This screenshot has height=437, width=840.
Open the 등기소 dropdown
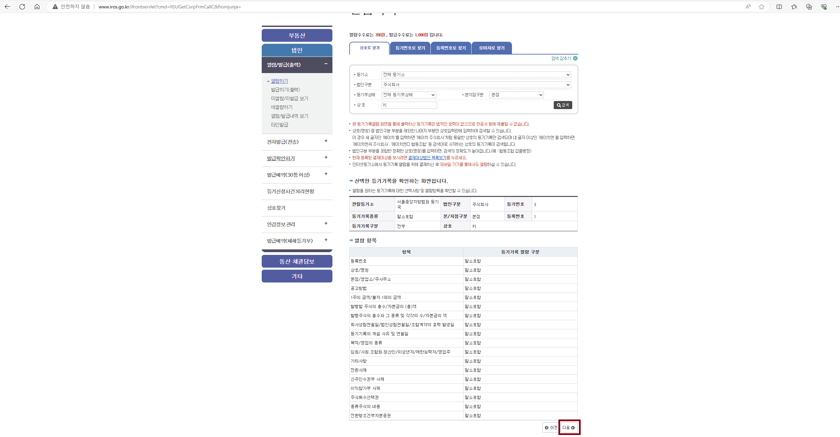click(x=476, y=75)
